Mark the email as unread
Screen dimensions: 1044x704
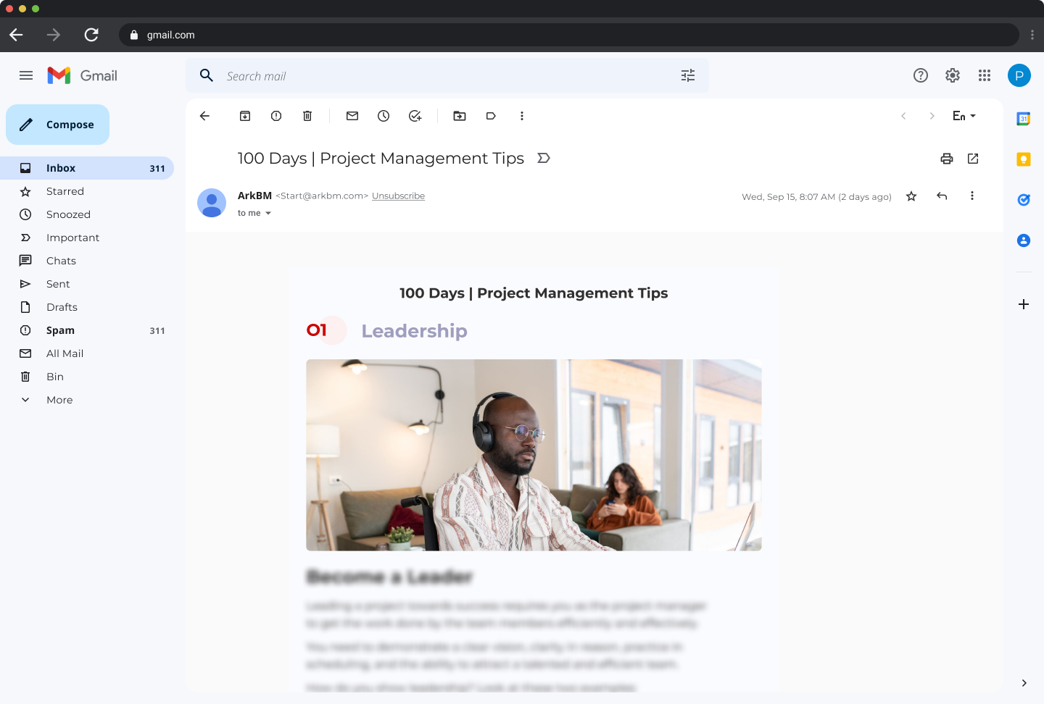(352, 116)
